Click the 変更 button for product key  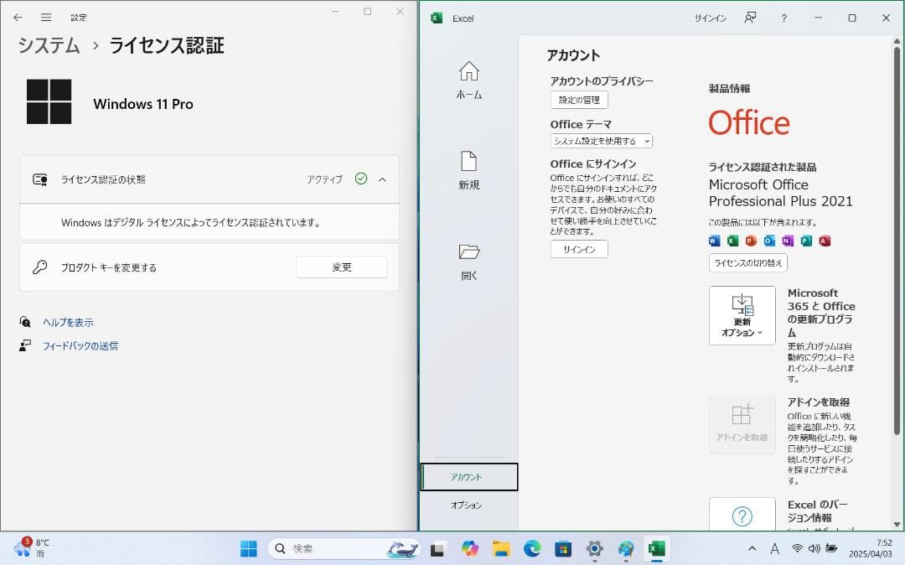(x=342, y=267)
